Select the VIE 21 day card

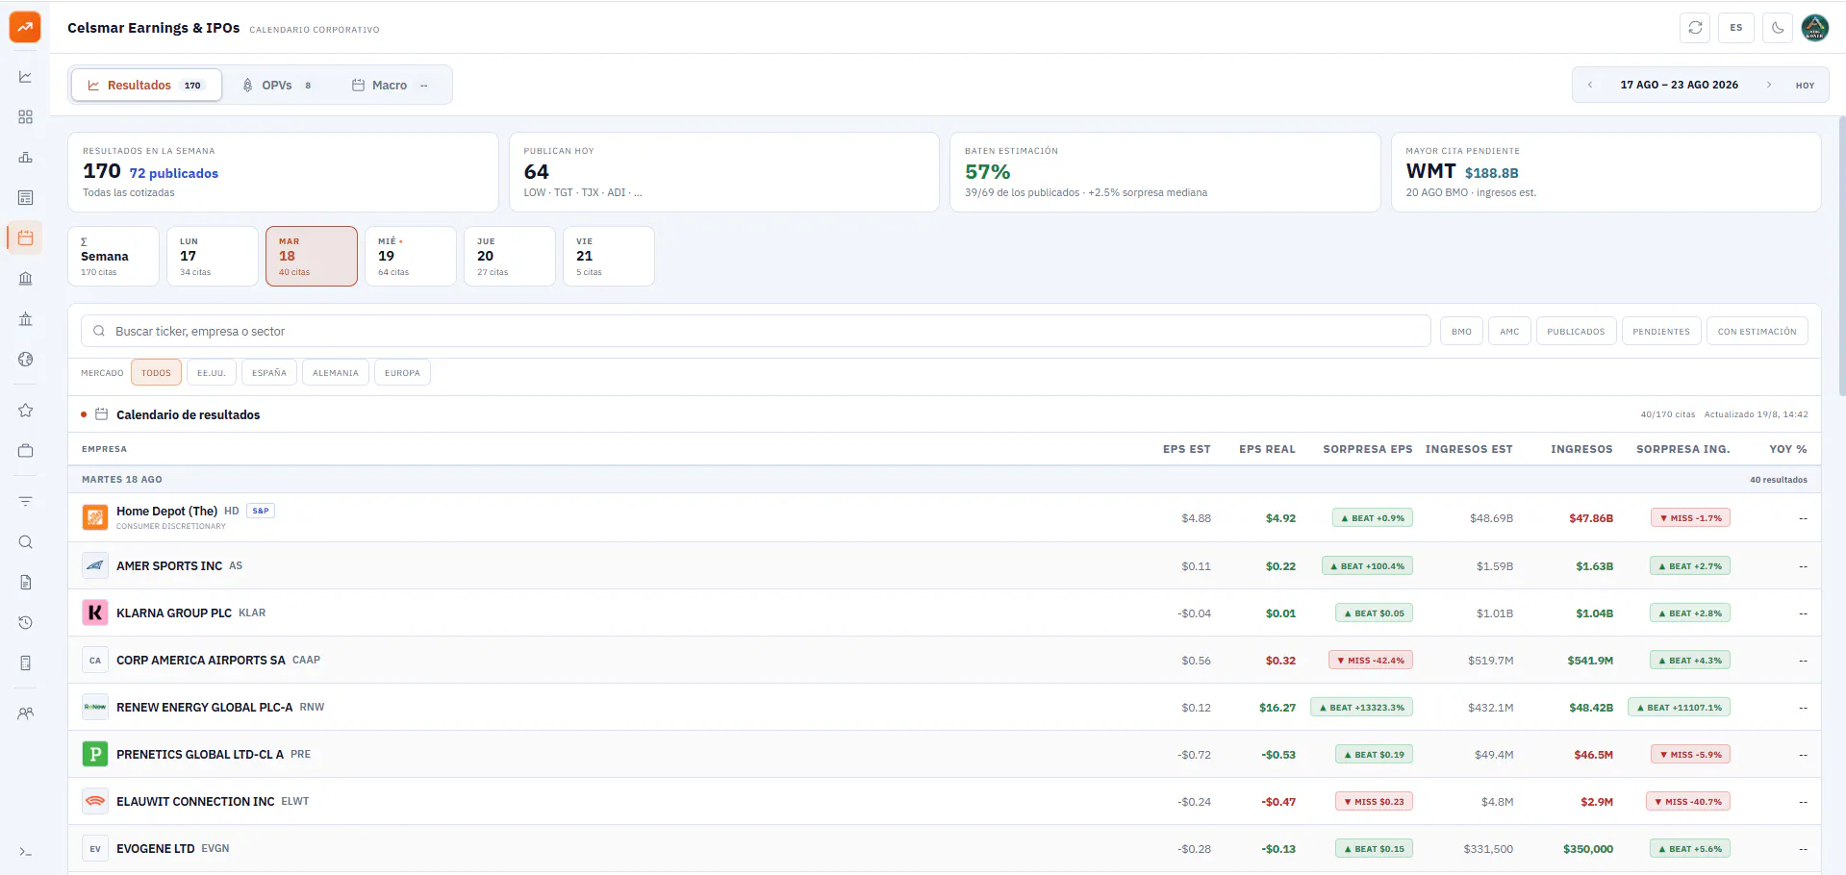pos(609,256)
